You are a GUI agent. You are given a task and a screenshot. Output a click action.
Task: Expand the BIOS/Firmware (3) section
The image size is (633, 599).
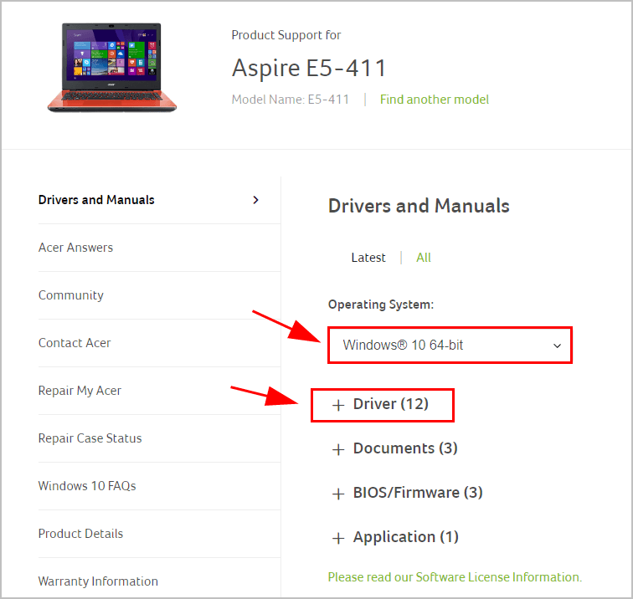click(418, 493)
